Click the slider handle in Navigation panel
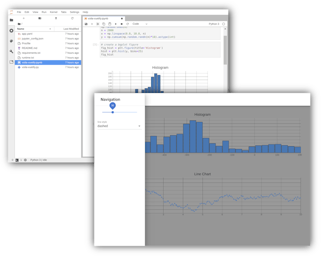 point(113,112)
